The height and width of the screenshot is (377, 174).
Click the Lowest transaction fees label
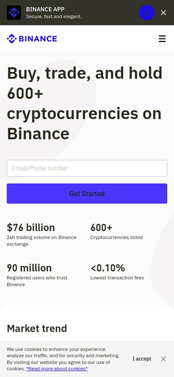click(117, 278)
